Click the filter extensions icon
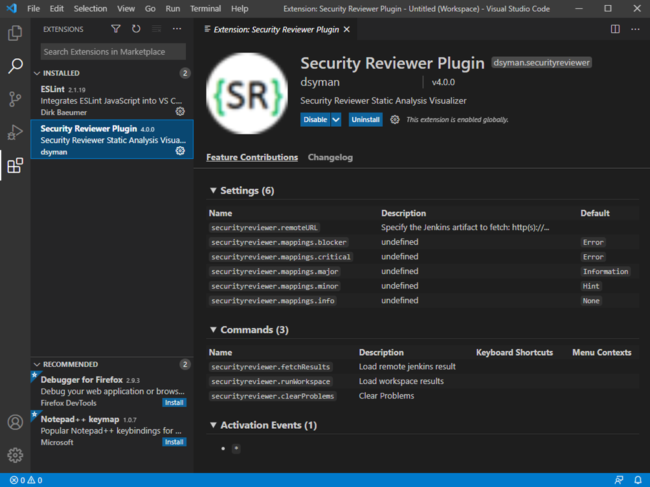 115,29
